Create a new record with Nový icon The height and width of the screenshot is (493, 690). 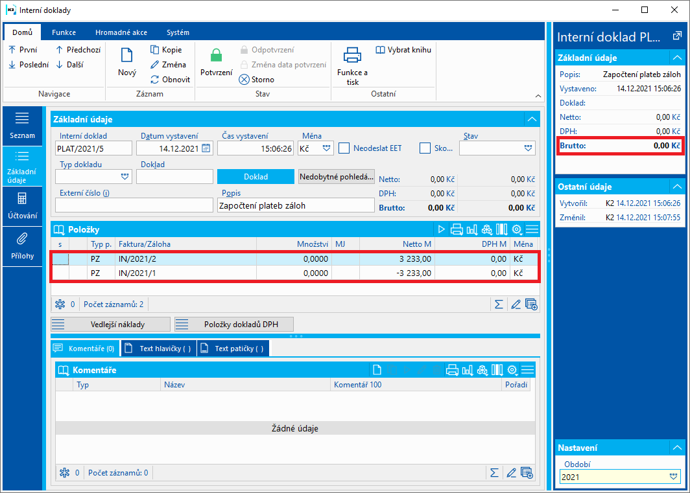pyautogui.click(x=126, y=56)
